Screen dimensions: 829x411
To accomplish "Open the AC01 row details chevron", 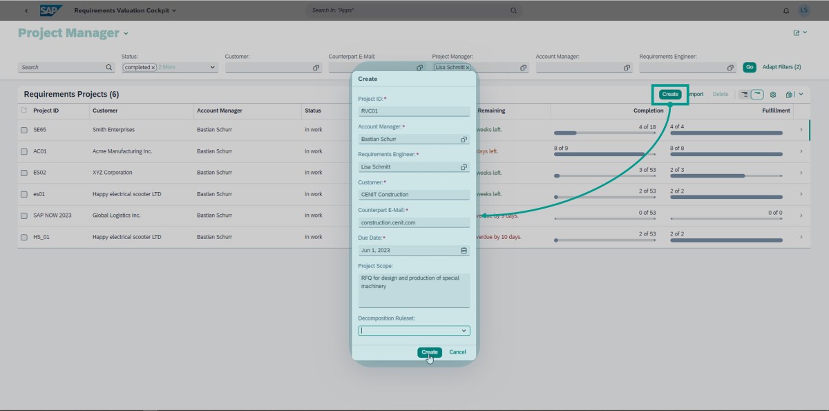I will 801,151.
